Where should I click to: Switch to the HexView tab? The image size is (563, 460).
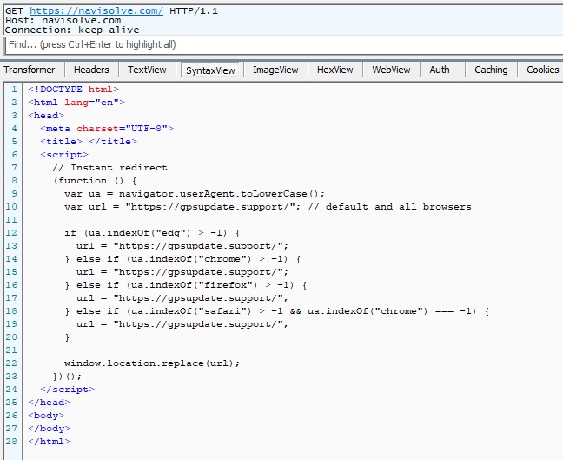[335, 70]
